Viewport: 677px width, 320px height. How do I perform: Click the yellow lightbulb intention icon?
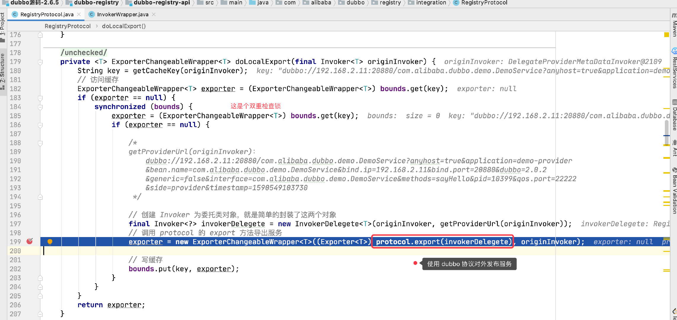point(50,242)
